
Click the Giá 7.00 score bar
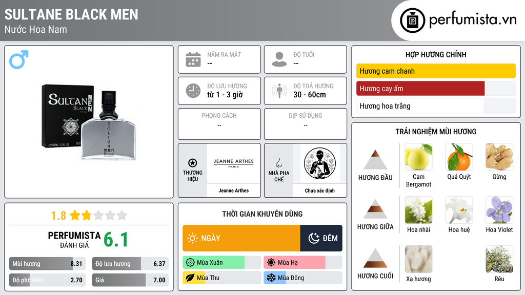point(130,280)
